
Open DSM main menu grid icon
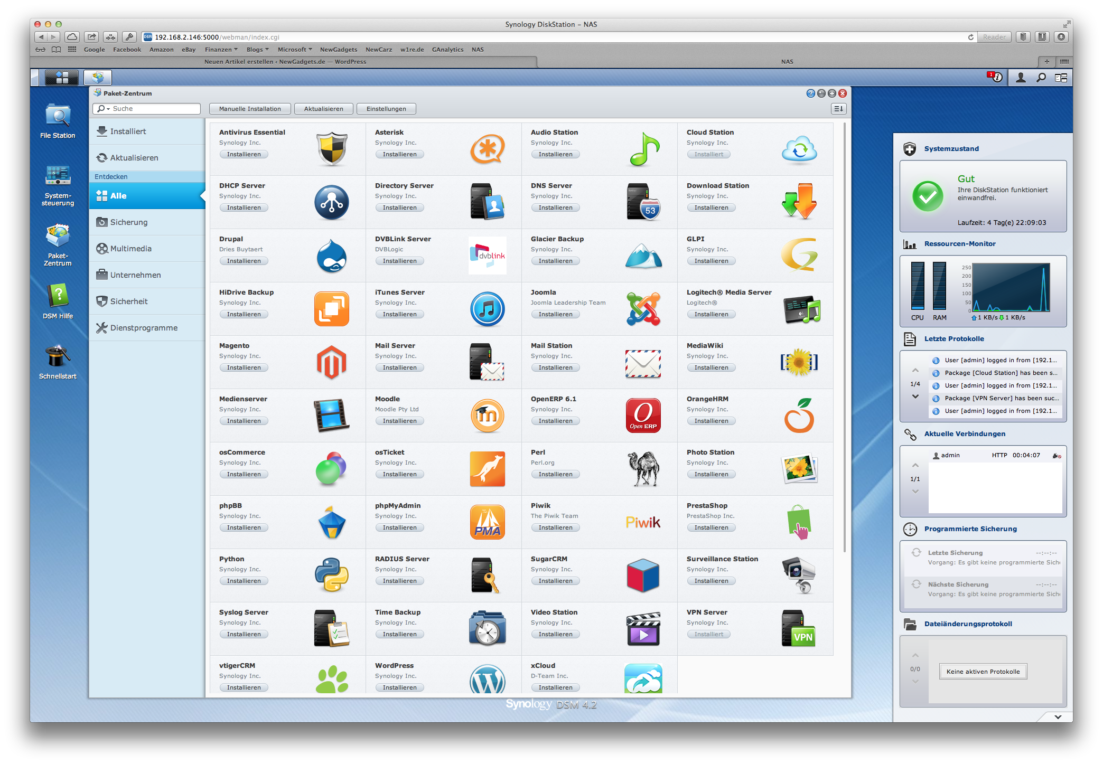(62, 78)
